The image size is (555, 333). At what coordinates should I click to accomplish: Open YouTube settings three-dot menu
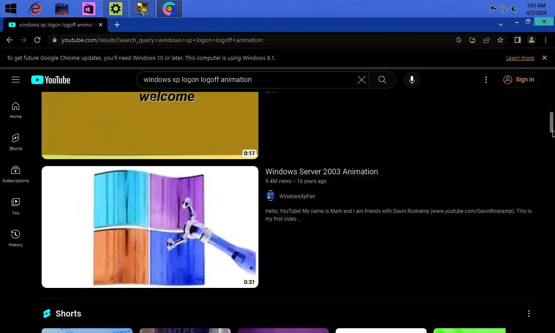coord(486,80)
